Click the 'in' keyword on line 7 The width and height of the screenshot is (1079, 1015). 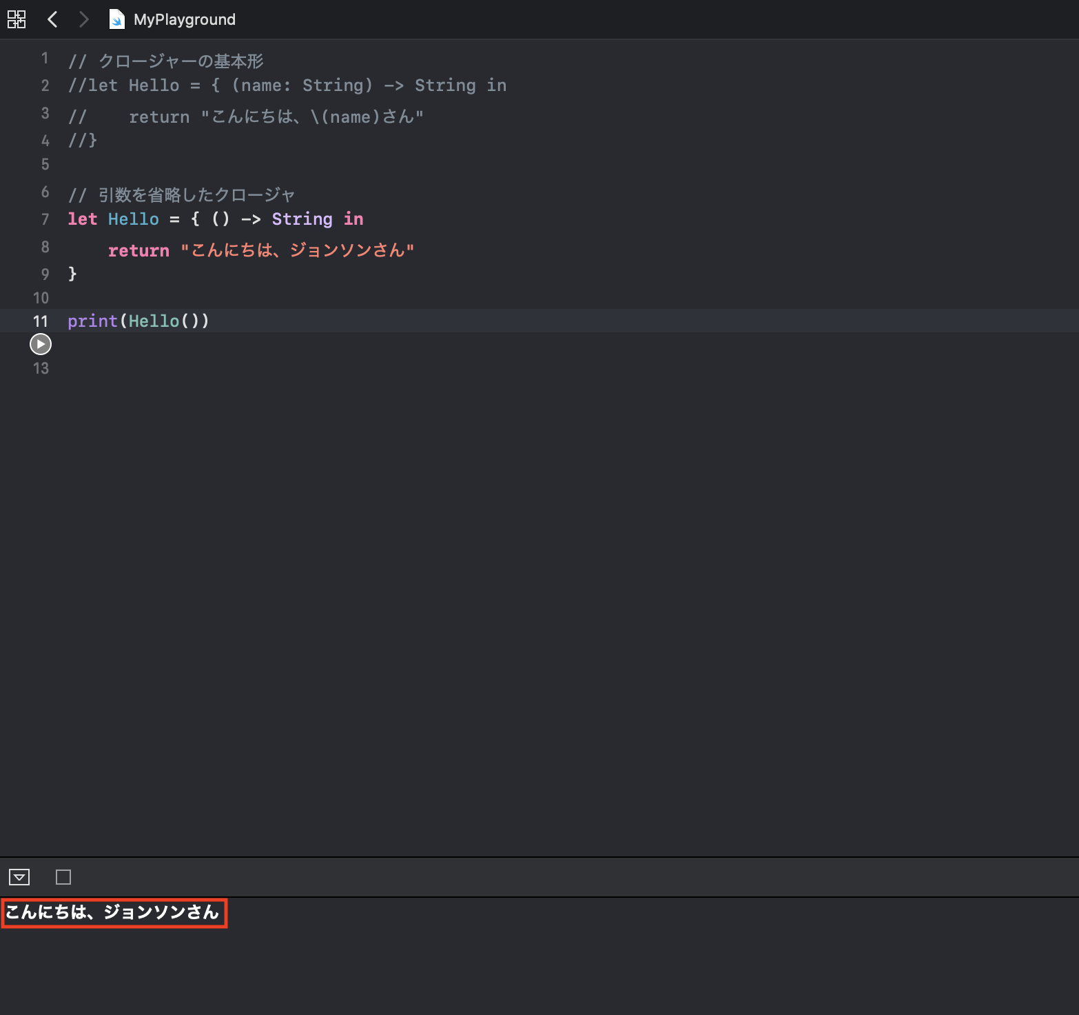pyautogui.click(x=353, y=219)
